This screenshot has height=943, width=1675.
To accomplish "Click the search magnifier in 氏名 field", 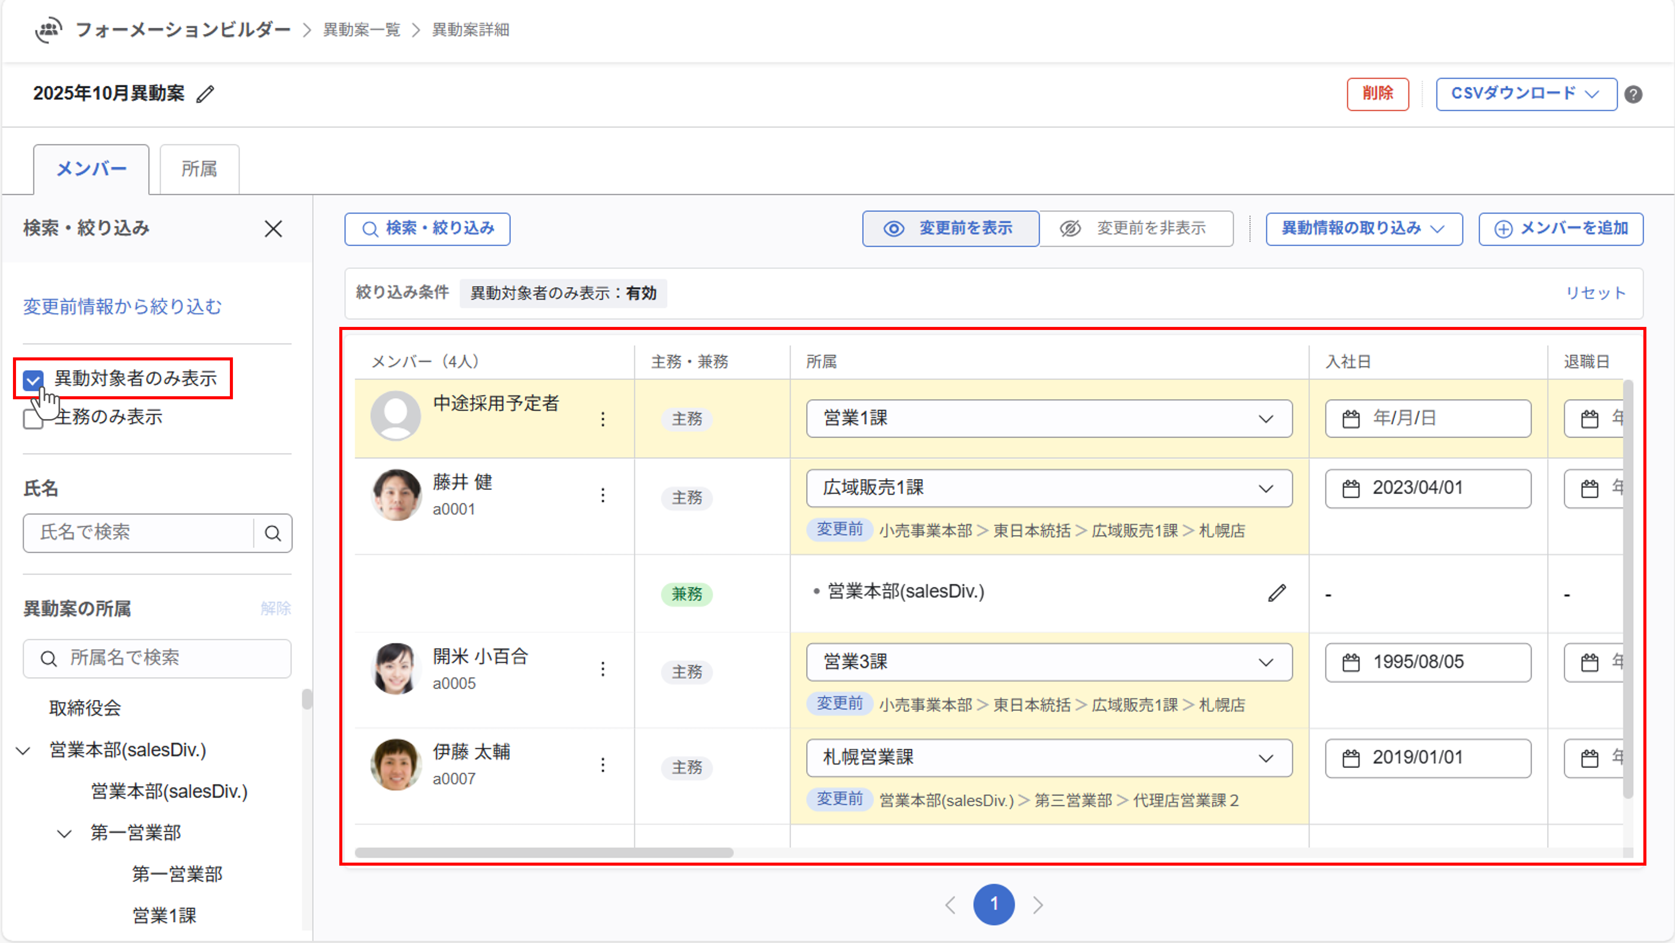I will 273,533.
